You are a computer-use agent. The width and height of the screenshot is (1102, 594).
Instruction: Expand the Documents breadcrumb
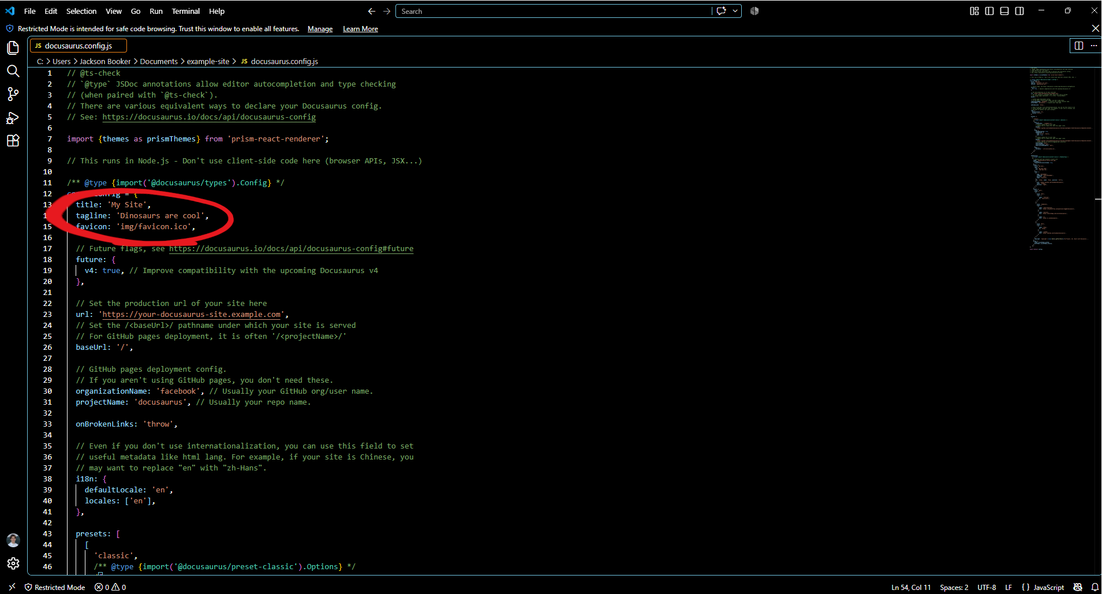(159, 61)
